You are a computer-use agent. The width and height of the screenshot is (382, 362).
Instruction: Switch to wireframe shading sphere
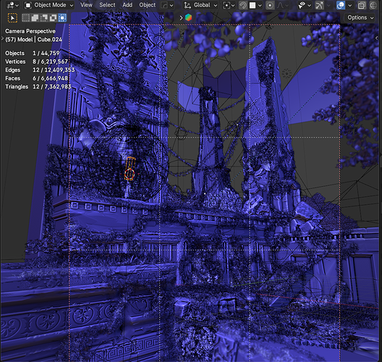(x=373, y=5)
